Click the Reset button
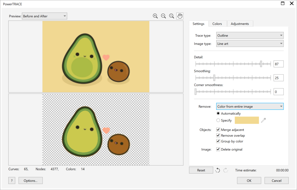 click(x=201, y=170)
